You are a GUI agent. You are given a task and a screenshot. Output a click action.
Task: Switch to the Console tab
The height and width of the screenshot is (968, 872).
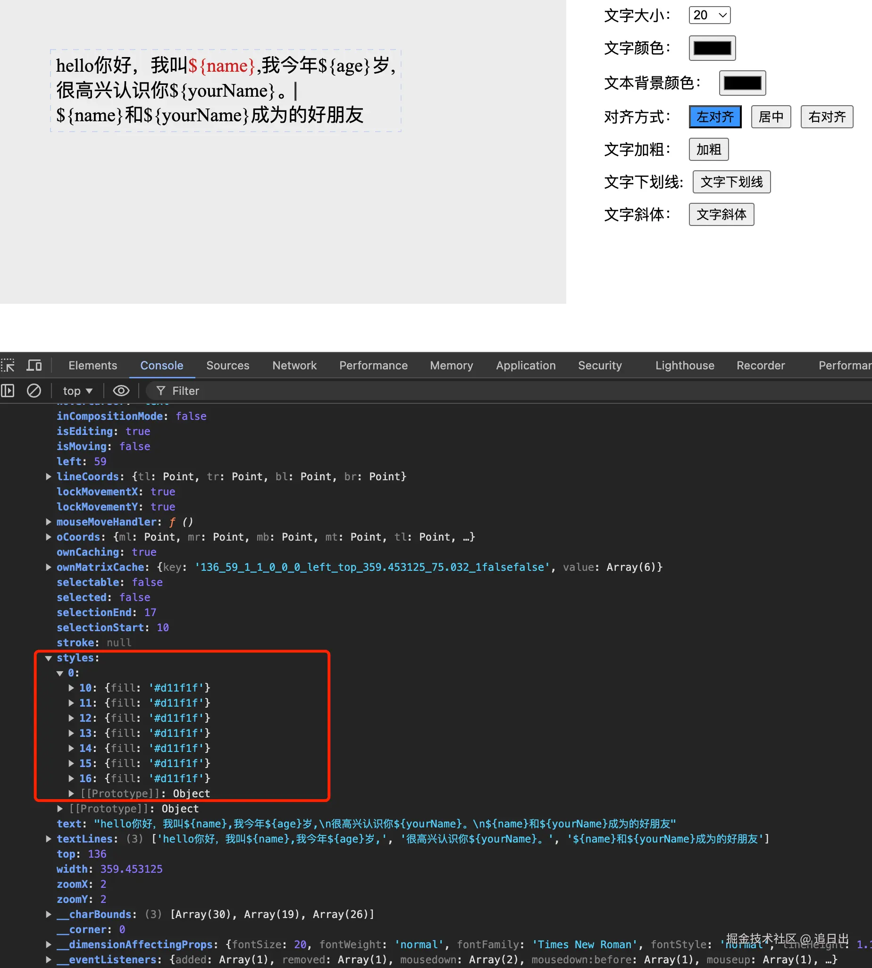tap(161, 366)
